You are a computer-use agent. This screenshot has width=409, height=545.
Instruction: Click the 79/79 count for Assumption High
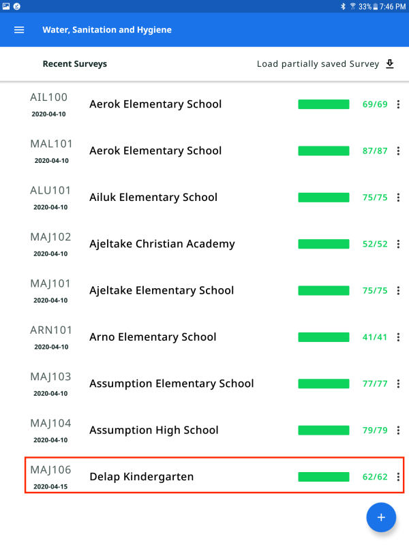coord(375,430)
